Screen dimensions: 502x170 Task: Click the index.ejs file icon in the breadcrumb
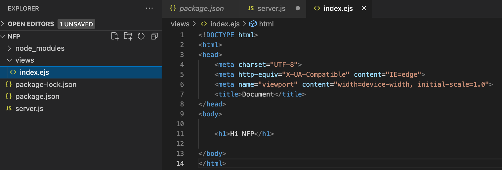tap(204, 24)
